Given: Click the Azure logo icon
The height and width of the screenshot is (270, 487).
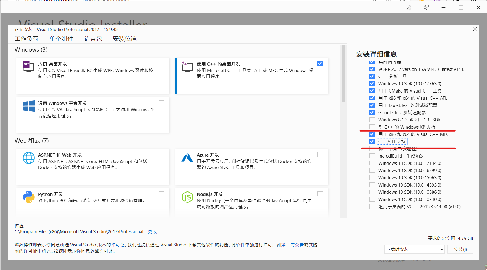Looking at the screenshot, I should coord(187,158).
